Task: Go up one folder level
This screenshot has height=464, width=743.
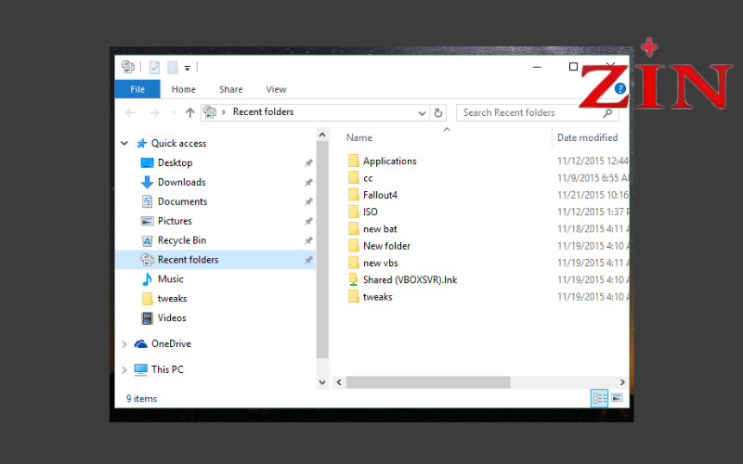Action: point(190,112)
